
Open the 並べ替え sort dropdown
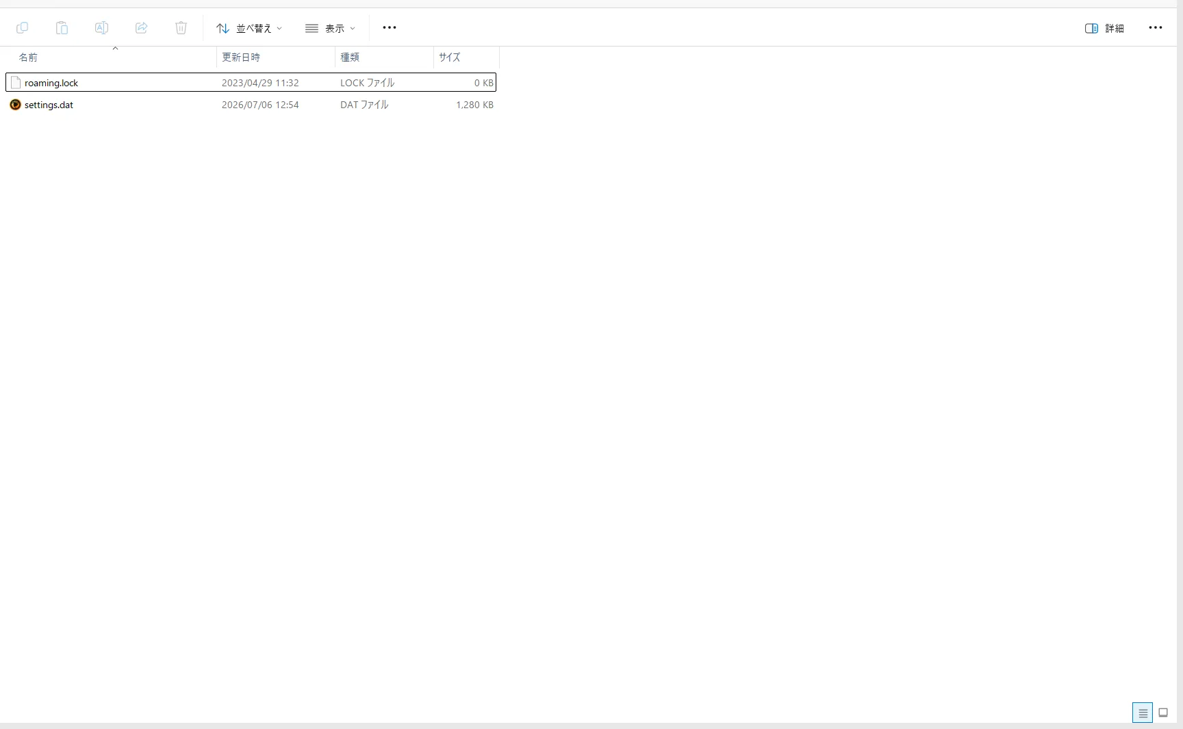(x=249, y=28)
